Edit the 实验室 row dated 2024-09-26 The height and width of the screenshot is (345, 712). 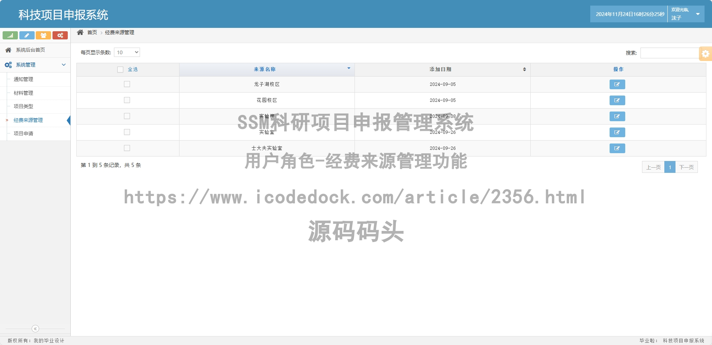[617, 132]
